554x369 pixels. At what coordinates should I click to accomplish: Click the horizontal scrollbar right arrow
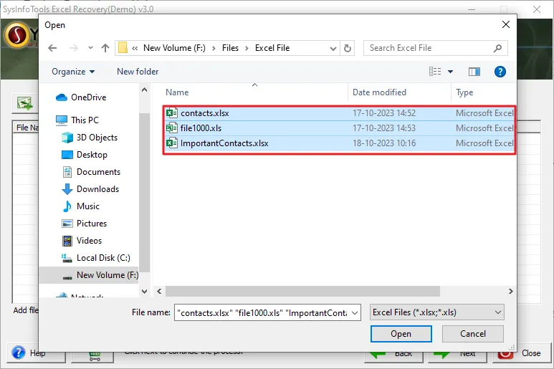pos(510,292)
